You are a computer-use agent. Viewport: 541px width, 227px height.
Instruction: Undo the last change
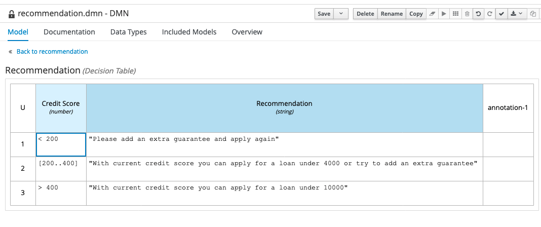[x=478, y=14]
